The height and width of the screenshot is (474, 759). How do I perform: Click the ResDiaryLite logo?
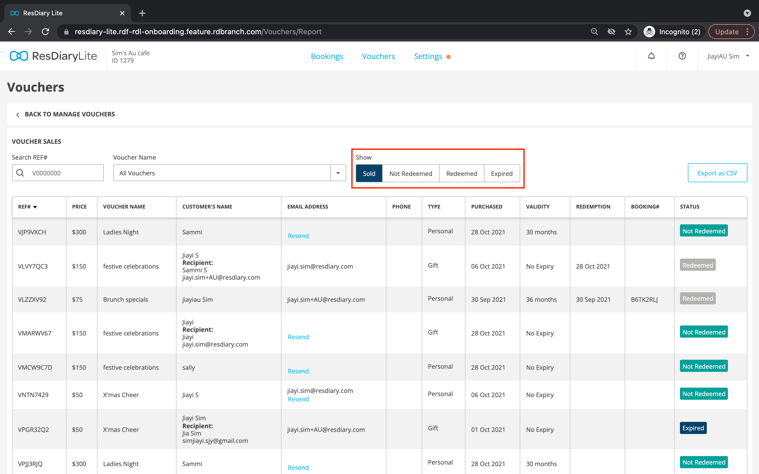53,56
